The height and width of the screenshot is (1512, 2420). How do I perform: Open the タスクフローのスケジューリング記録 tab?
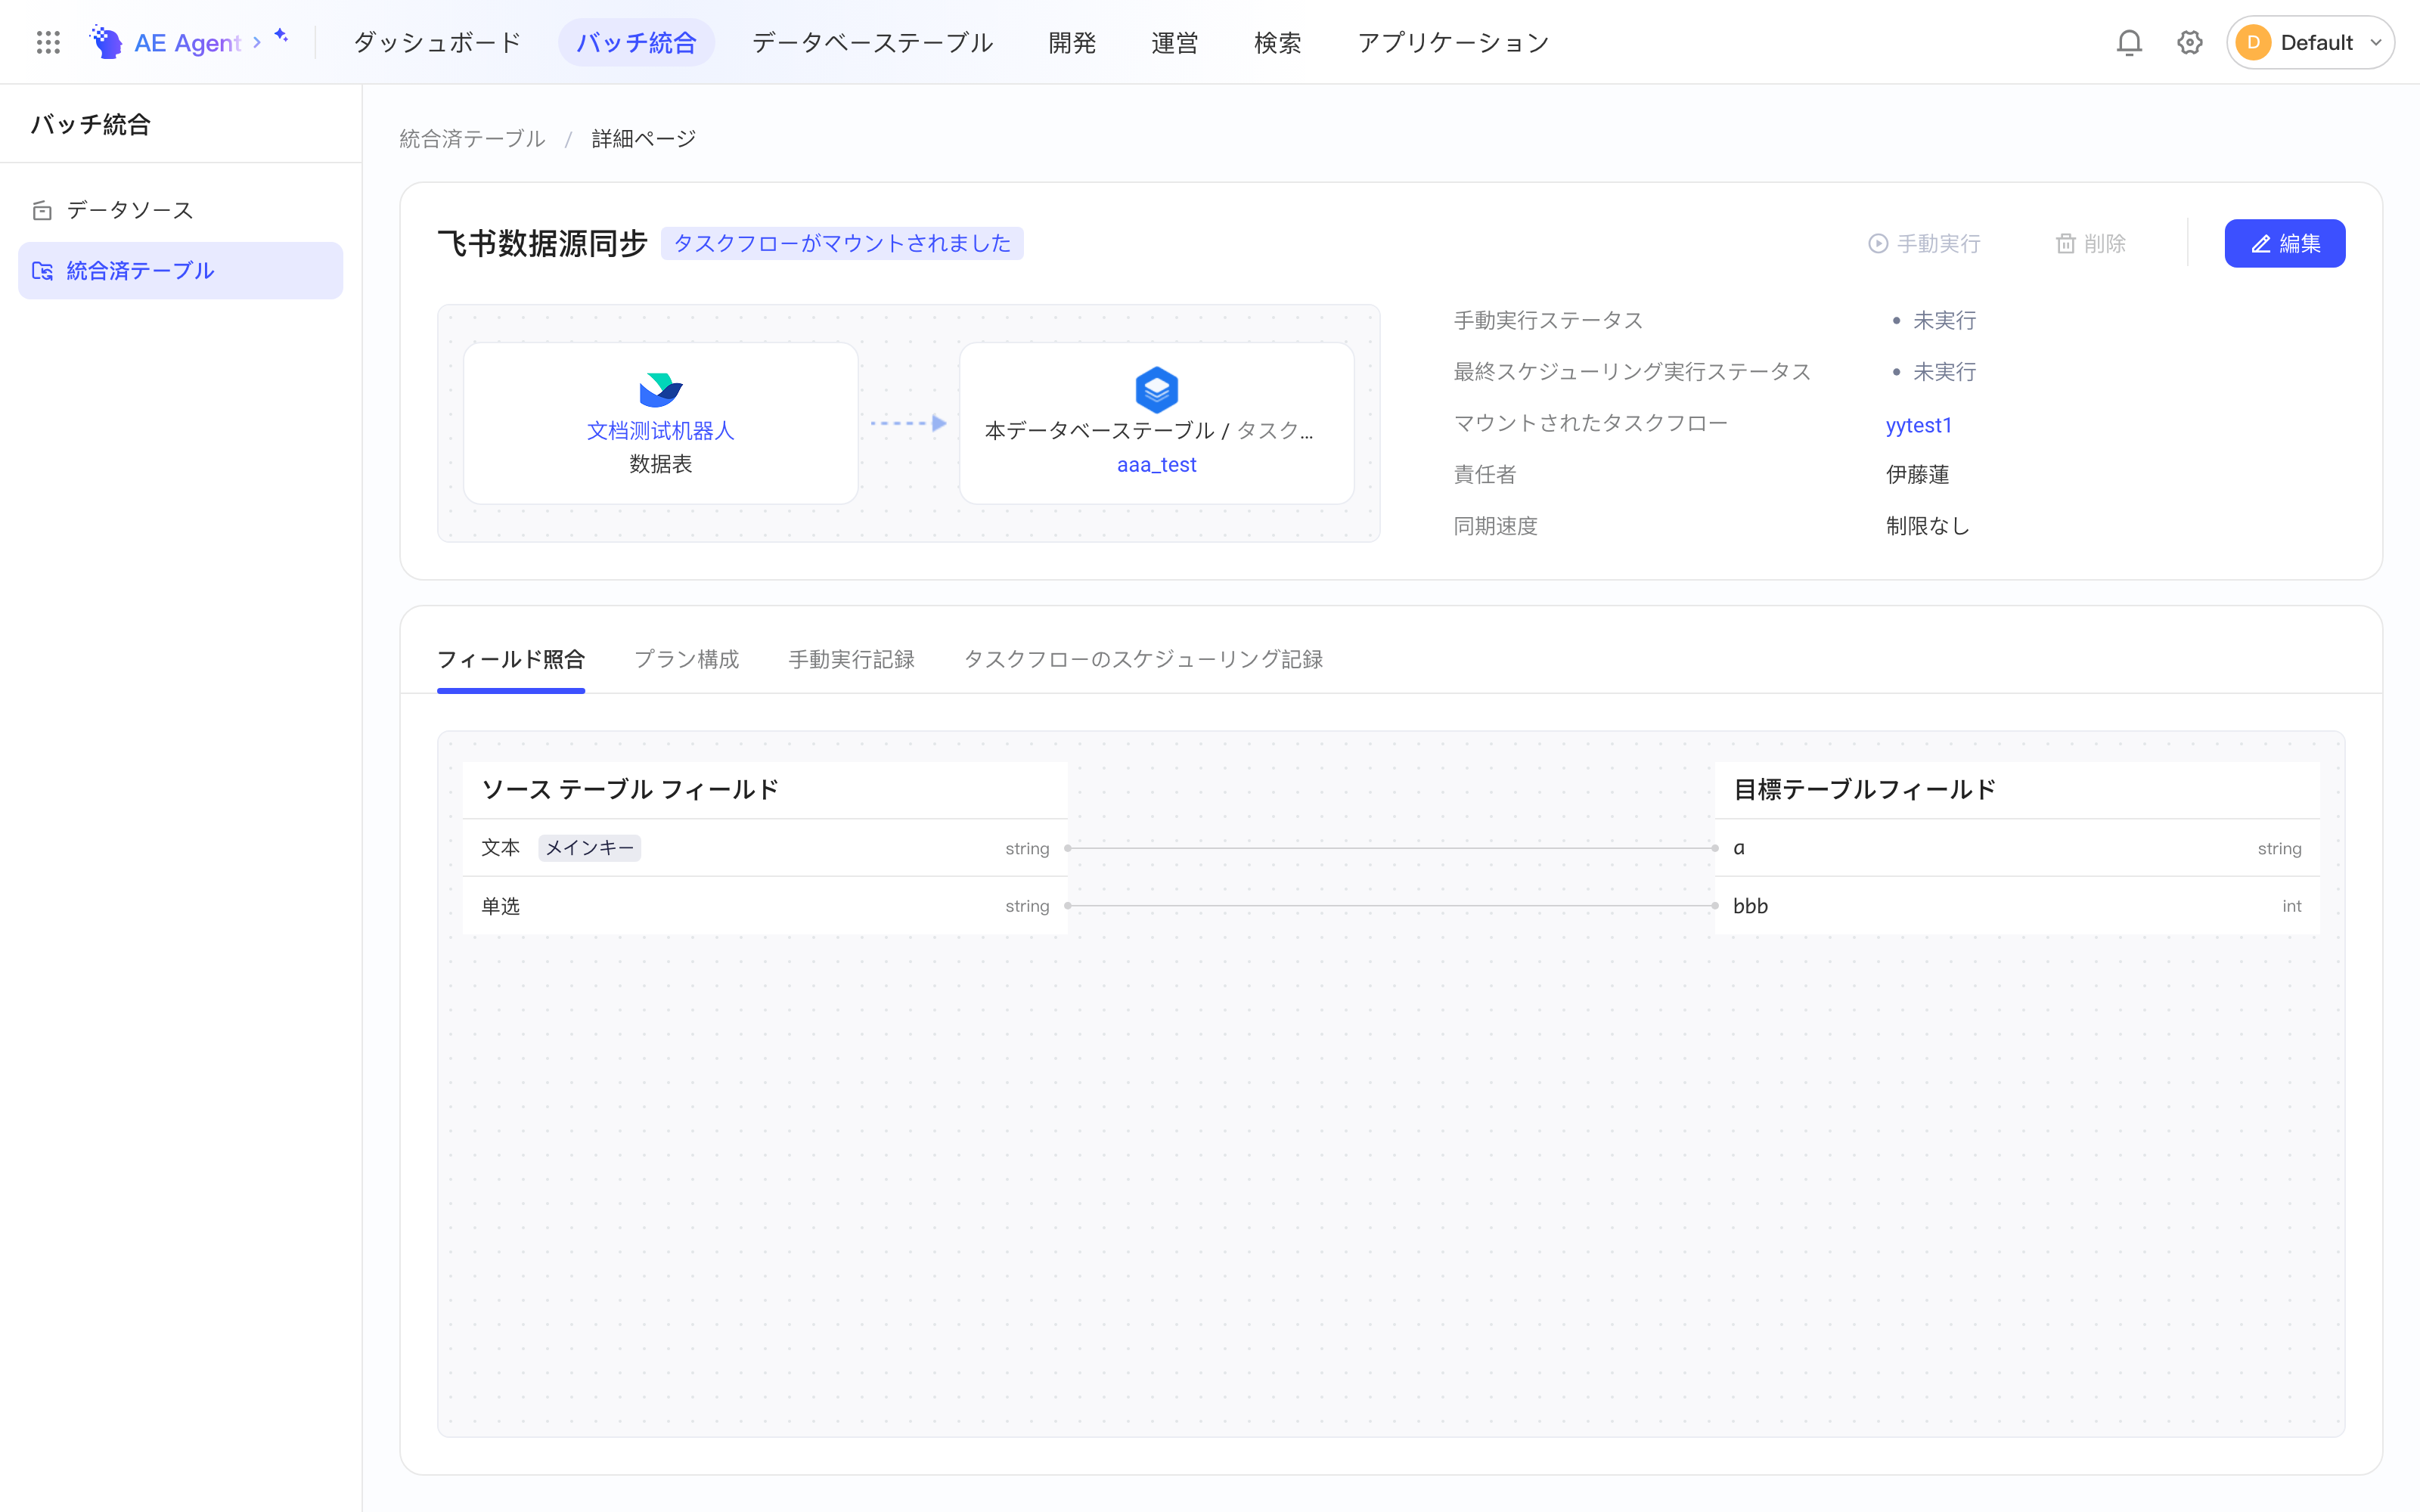point(1143,659)
